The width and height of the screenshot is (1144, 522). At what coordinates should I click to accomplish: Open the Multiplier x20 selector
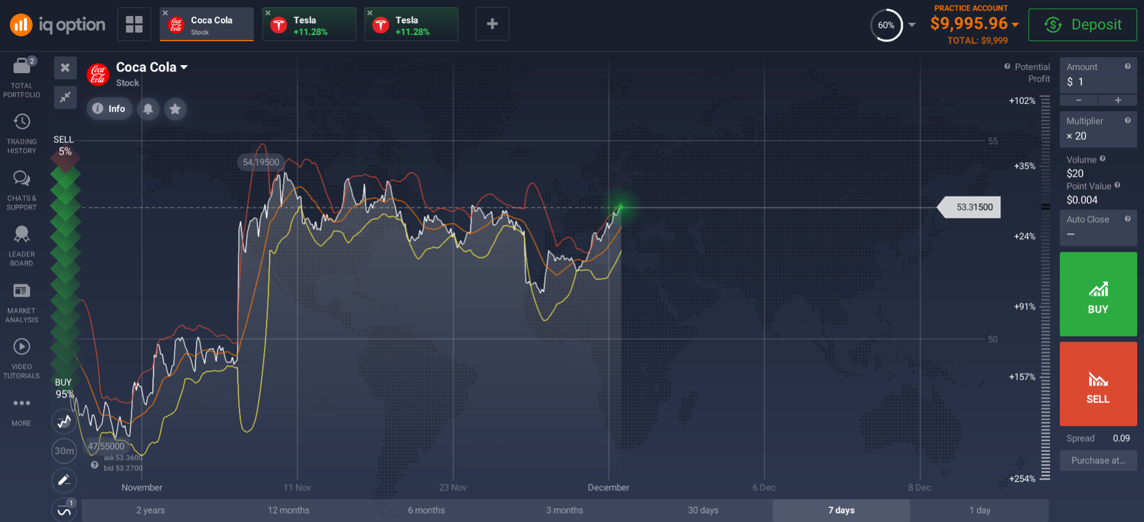tap(1098, 129)
